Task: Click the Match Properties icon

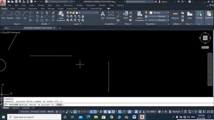Action: [140, 16]
